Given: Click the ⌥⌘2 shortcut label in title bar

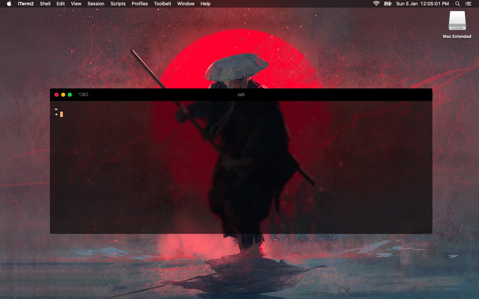Looking at the screenshot, I should point(83,94).
